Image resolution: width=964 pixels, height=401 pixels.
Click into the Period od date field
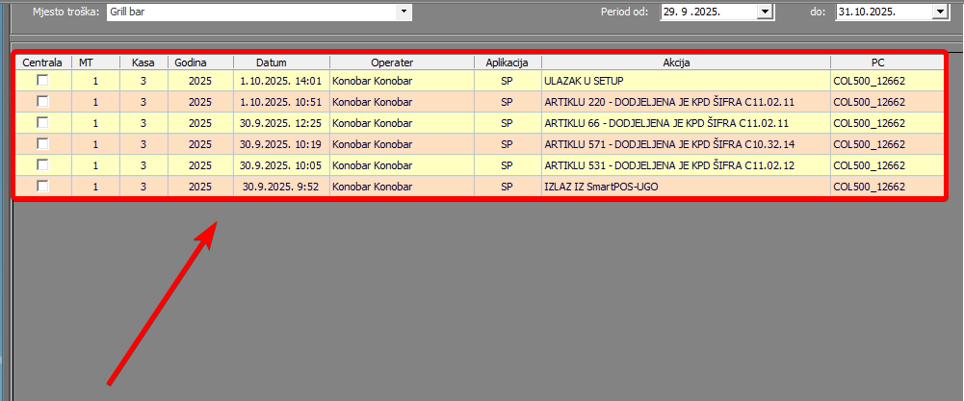pos(708,12)
